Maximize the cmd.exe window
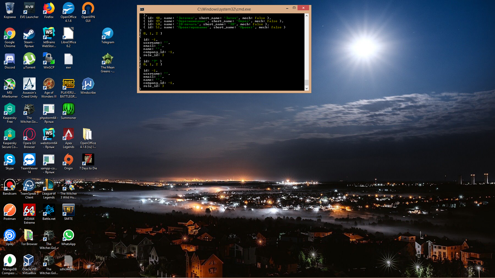 (x=294, y=8)
